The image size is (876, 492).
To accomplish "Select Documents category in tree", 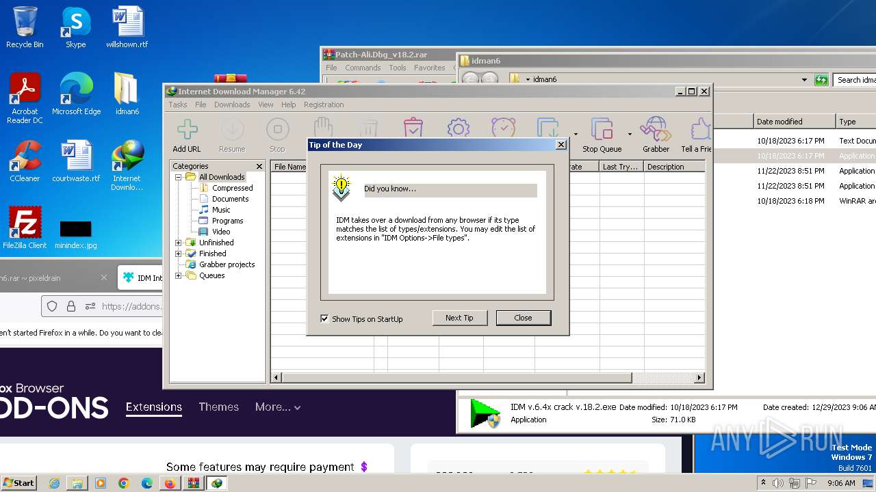I will tap(230, 199).
